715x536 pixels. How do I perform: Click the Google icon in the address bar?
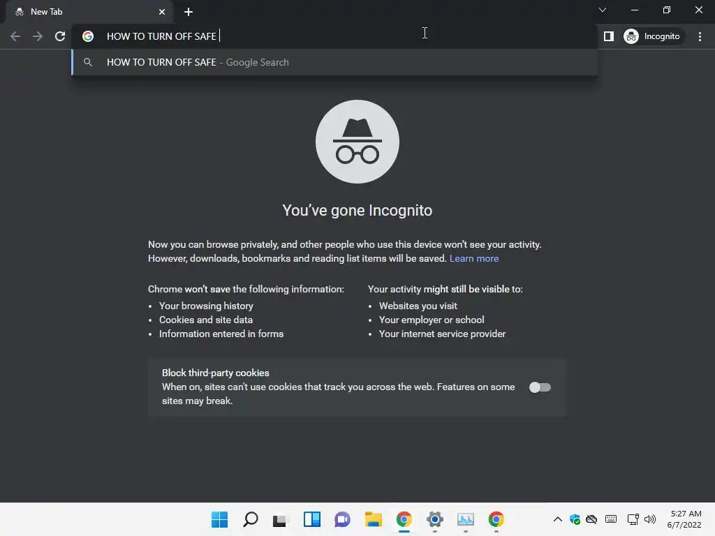pyautogui.click(x=88, y=36)
